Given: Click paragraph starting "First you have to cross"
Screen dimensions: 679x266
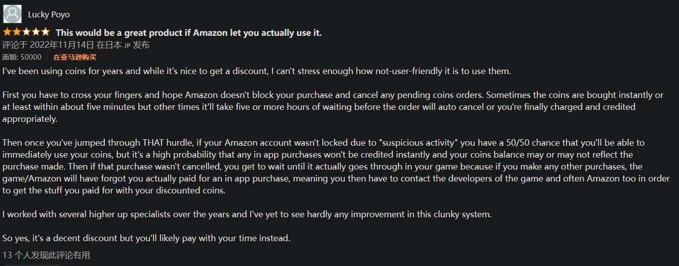Looking at the screenshot, I should click(333, 107).
